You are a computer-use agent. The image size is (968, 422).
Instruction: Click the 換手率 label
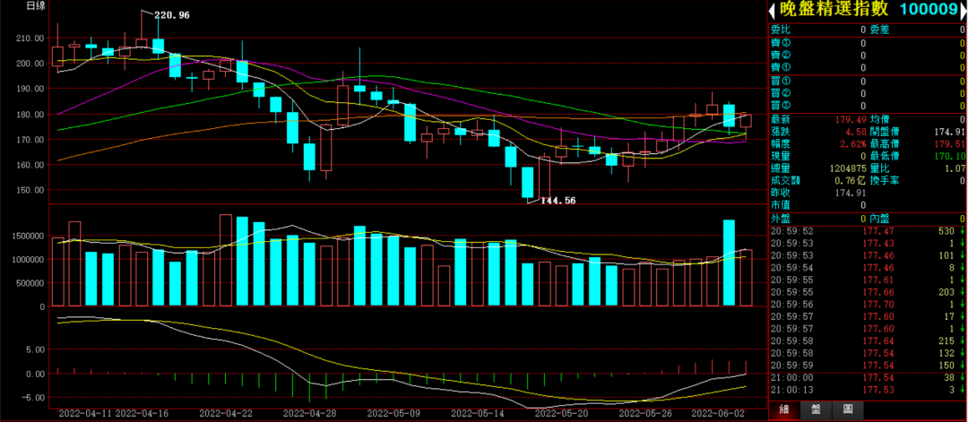(x=884, y=180)
